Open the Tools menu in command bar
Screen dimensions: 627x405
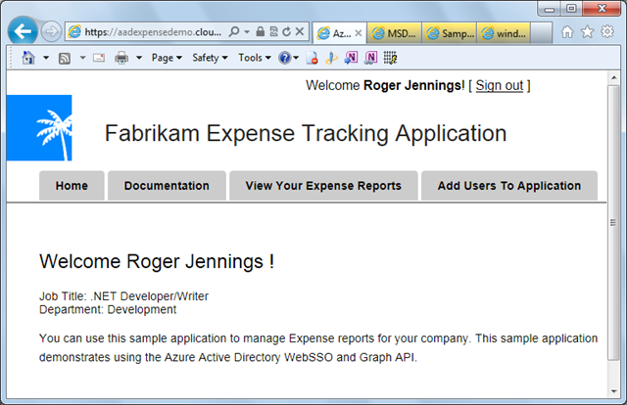point(255,58)
